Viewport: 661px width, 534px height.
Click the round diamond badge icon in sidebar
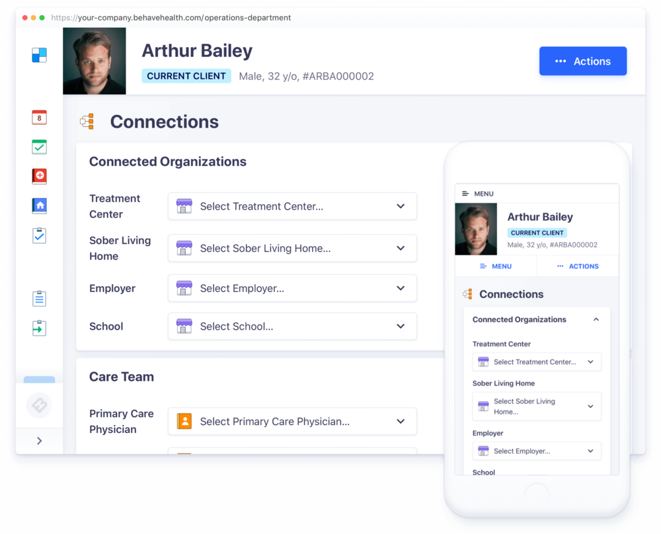click(39, 405)
